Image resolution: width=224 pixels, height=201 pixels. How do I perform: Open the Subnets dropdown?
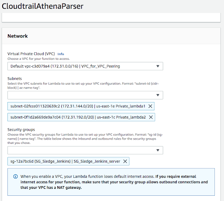tap(85, 95)
